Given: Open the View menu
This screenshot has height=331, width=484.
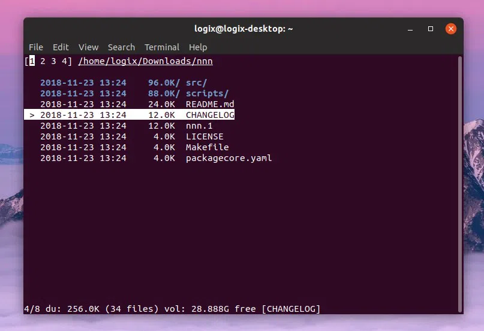Looking at the screenshot, I should click(88, 47).
